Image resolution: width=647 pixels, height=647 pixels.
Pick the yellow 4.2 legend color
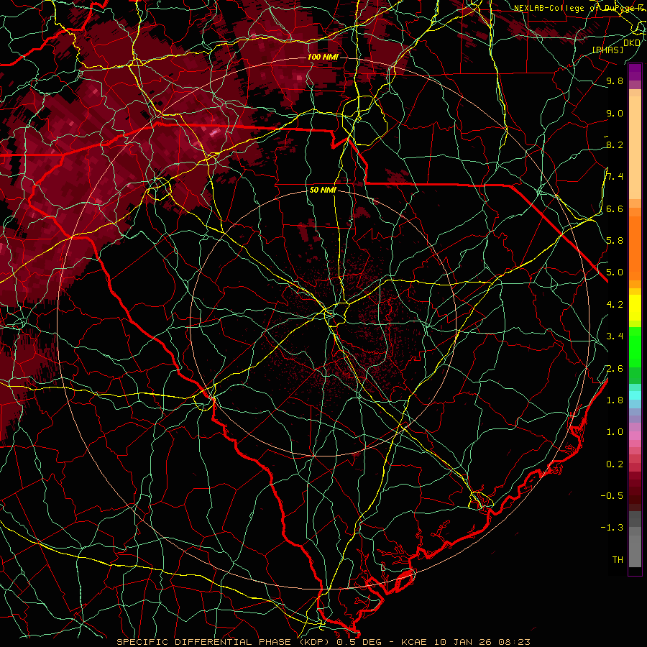tap(635, 305)
